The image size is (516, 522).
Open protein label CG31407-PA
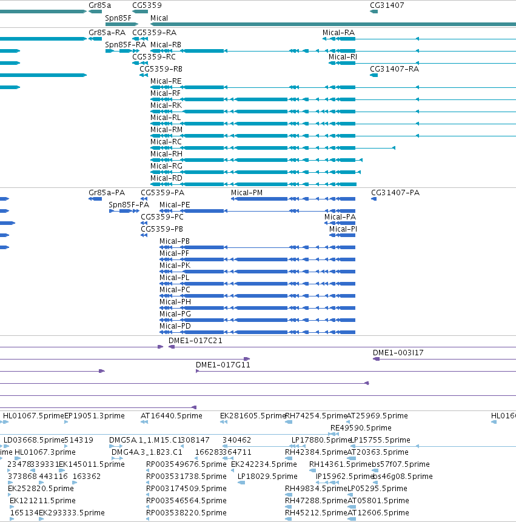[x=395, y=193]
